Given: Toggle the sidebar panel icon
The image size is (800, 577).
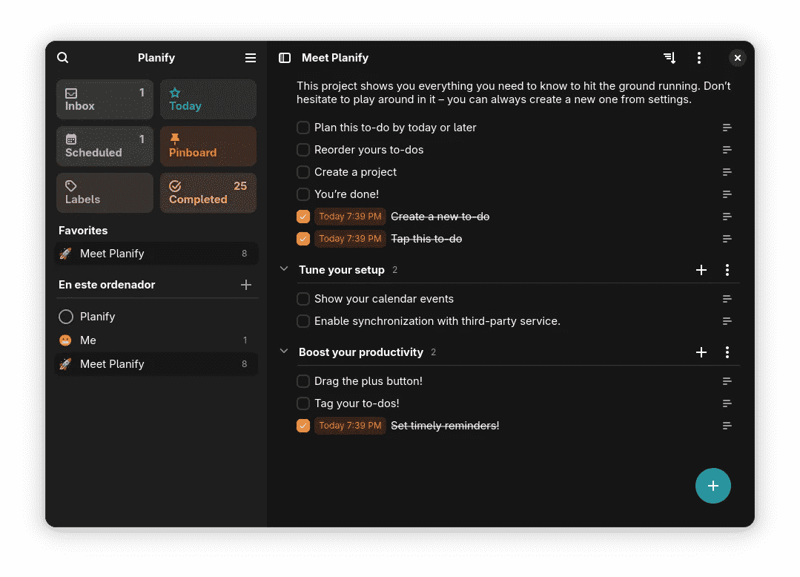Looking at the screenshot, I should coord(285,58).
